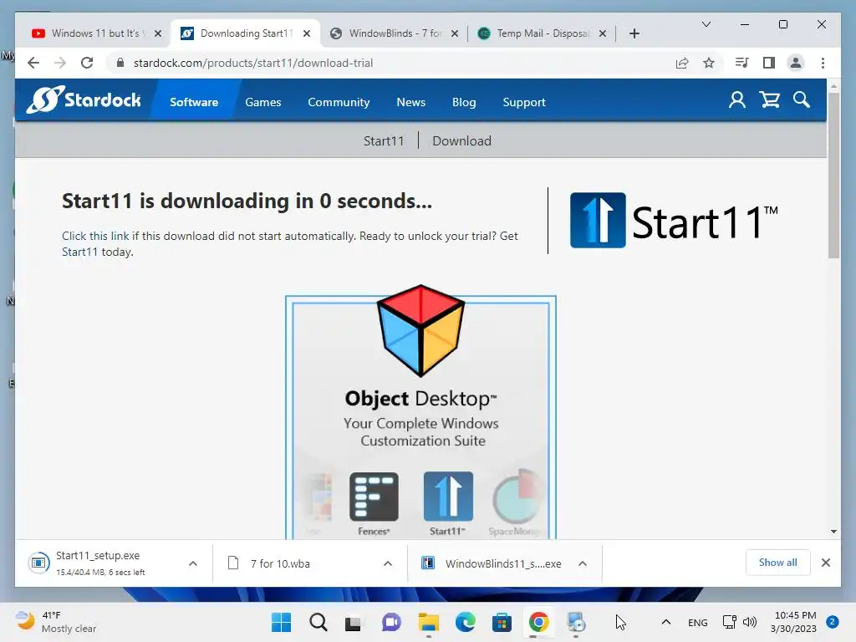This screenshot has width=856, height=642.
Task: Click the page vertical scrollbar thumb
Action: (833, 175)
